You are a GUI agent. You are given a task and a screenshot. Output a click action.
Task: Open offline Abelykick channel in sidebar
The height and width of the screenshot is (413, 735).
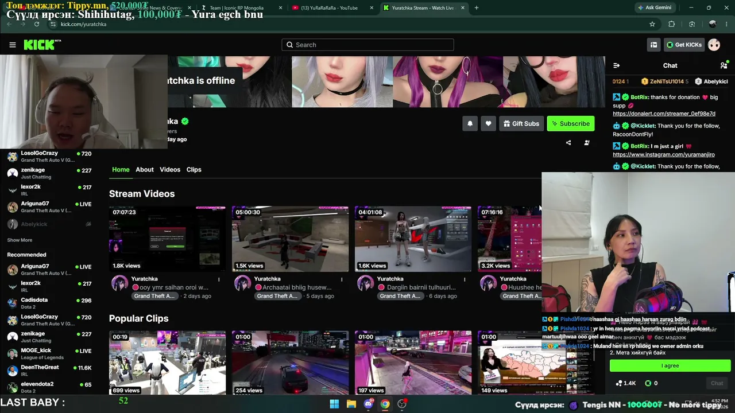pyautogui.click(x=49, y=224)
